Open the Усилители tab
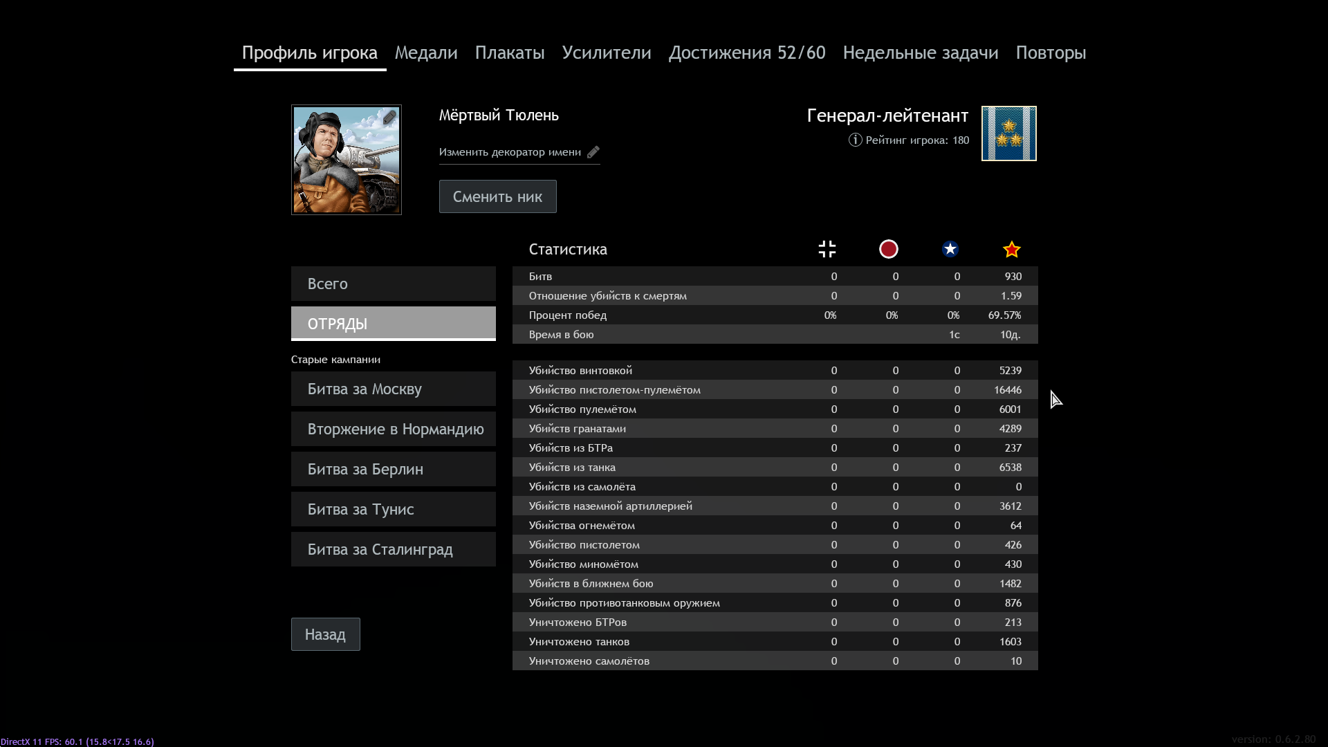 [x=607, y=53]
